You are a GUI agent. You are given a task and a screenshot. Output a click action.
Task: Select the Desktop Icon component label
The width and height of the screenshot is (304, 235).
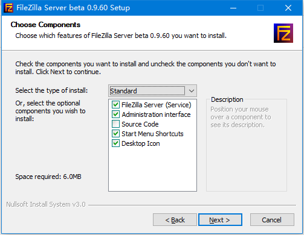click(141, 143)
